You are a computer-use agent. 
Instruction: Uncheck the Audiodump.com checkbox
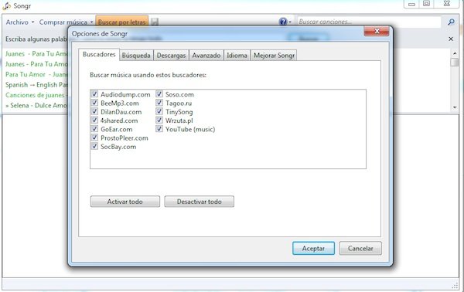tap(94, 94)
